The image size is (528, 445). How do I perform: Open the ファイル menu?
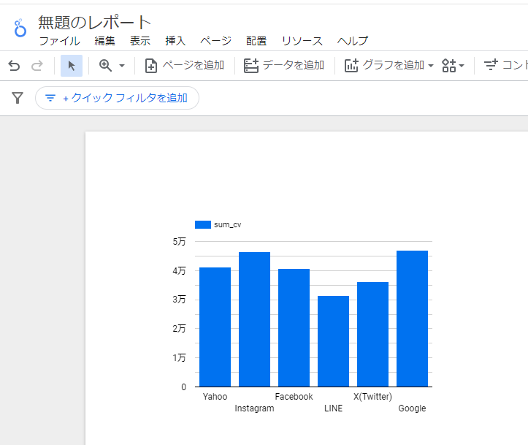point(59,41)
